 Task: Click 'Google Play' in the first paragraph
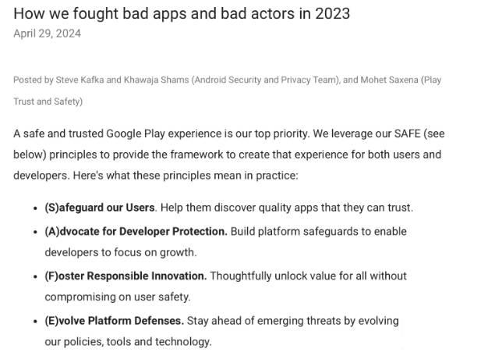[136, 134]
